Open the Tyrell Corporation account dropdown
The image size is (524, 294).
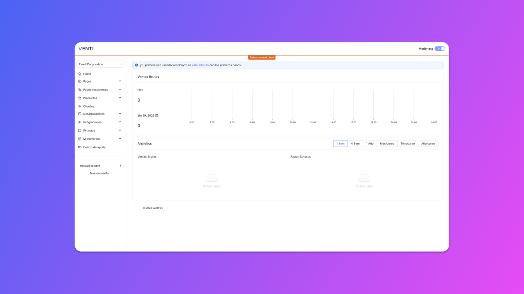[x=101, y=64]
